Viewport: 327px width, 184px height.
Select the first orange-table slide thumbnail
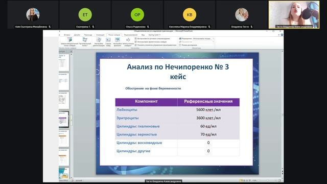click(x=64, y=139)
